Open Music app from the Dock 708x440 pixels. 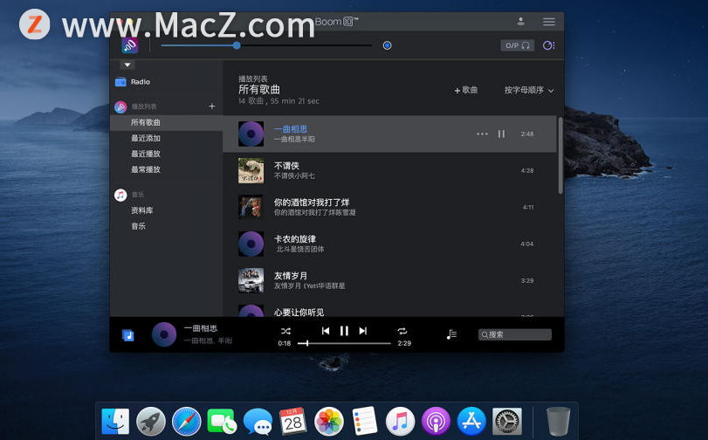400,422
